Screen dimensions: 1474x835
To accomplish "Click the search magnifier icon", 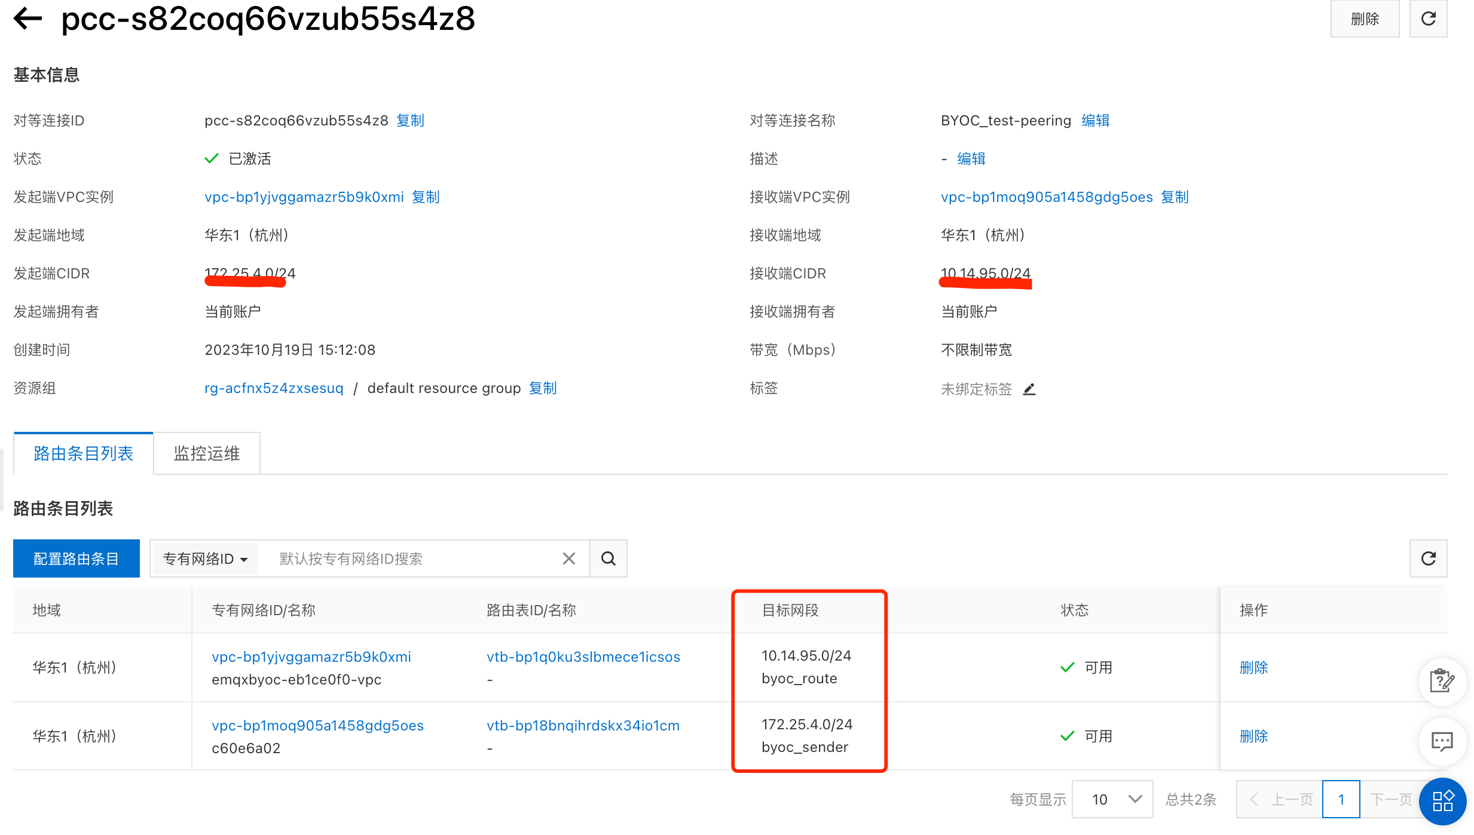I will 608,558.
